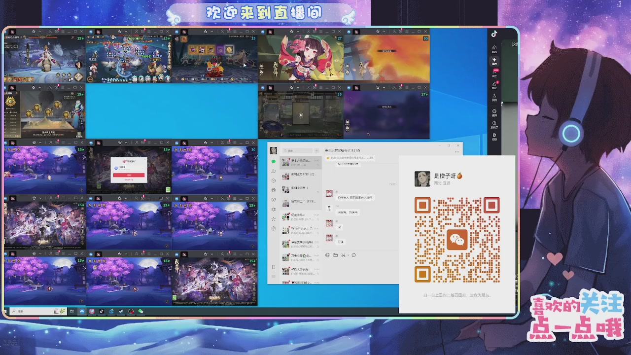
Task: Open Douyin following icon with red badge
Action: [494, 73]
